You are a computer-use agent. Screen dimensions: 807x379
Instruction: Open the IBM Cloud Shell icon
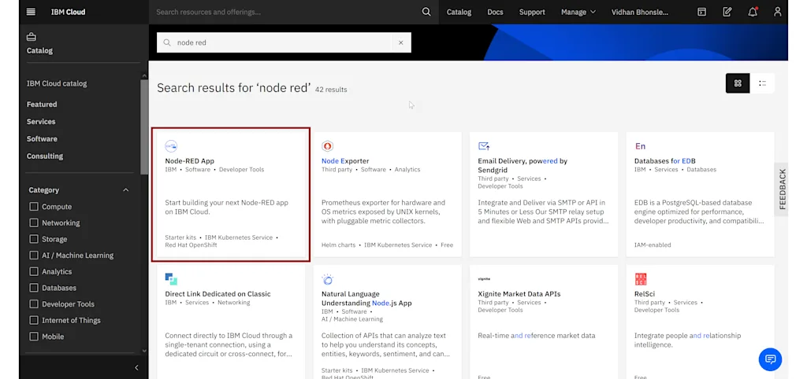point(701,12)
